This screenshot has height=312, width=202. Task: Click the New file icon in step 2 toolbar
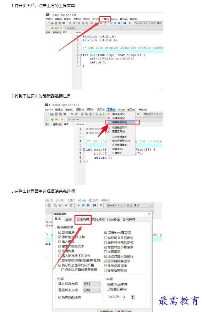[x=48, y=114]
